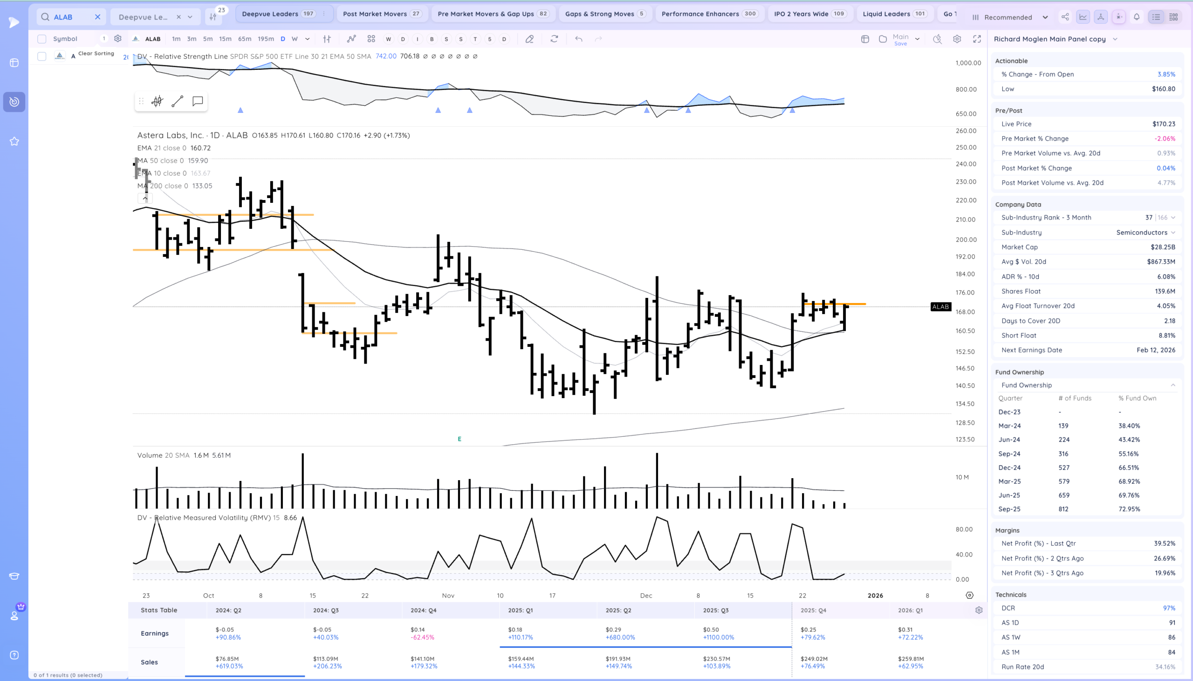Click the refresh chart icon

tap(554, 39)
